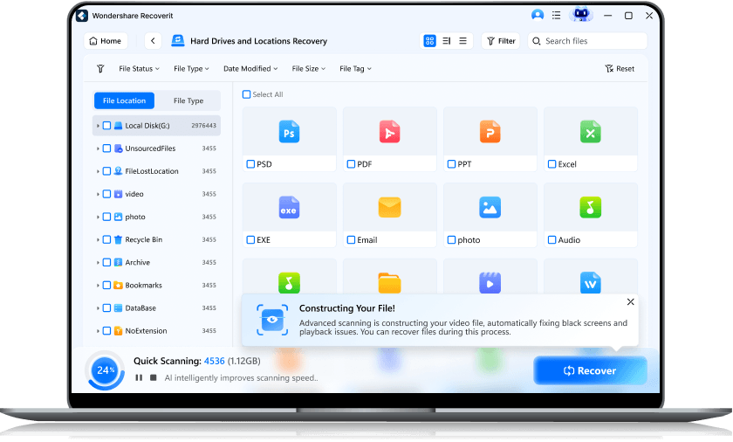Image resolution: width=733 pixels, height=442 pixels.
Task: Expand the Archive tree node
Action: (98, 263)
